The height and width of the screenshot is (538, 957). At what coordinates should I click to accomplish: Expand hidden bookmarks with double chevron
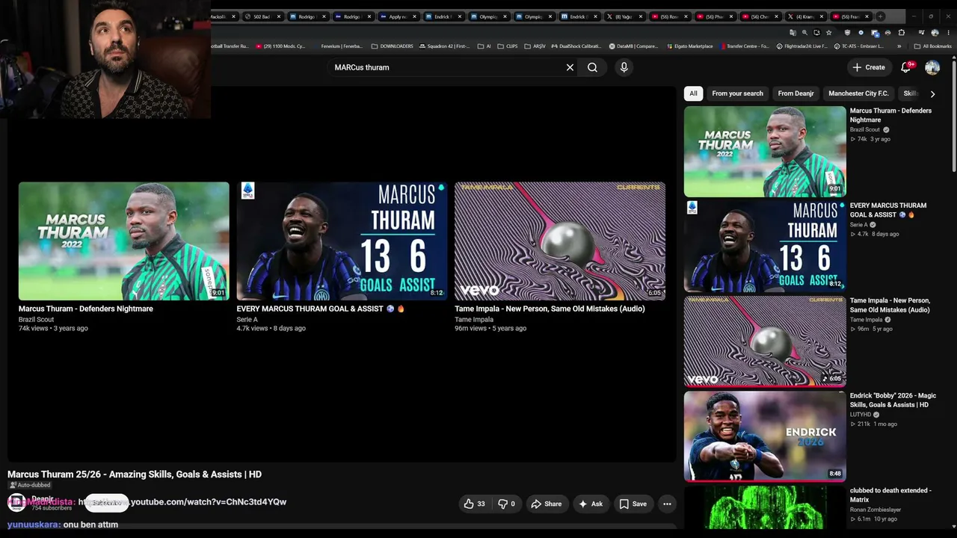point(899,46)
